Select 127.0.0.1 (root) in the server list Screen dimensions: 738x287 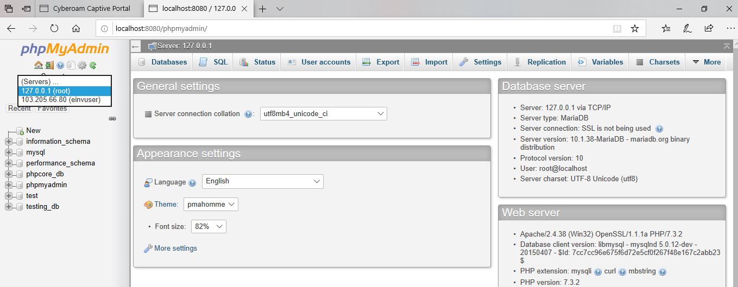pos(65,91)
